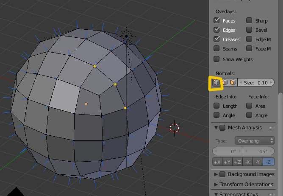
Task: Uncheck the Faces overlay checkbox
Action: (x=216, y=20)
